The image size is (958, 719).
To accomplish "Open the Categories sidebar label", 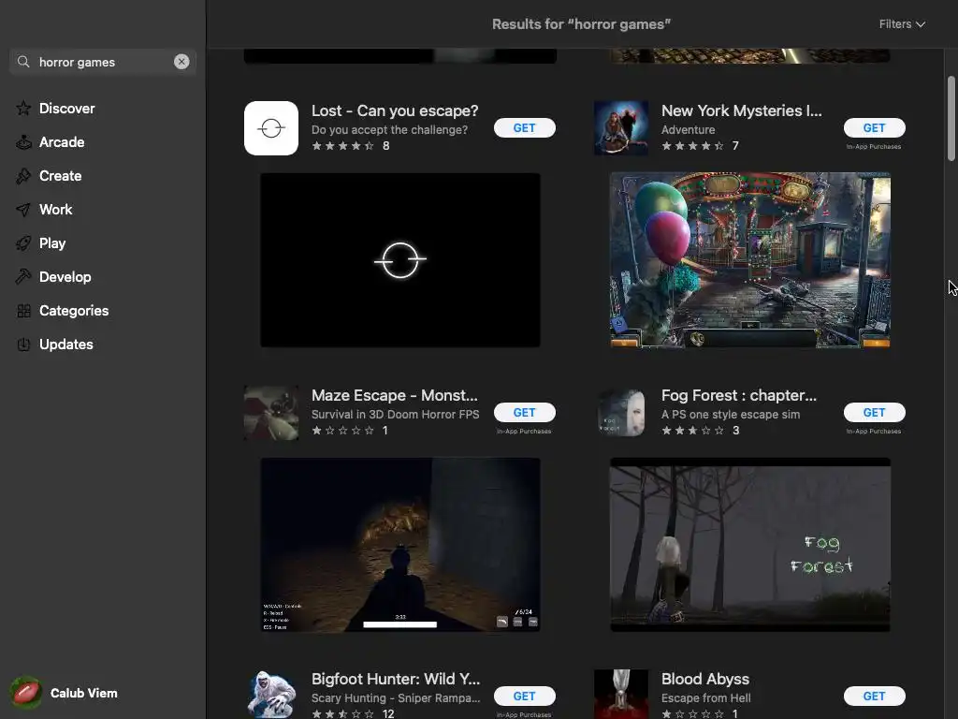I will click(x=74, y=311).
